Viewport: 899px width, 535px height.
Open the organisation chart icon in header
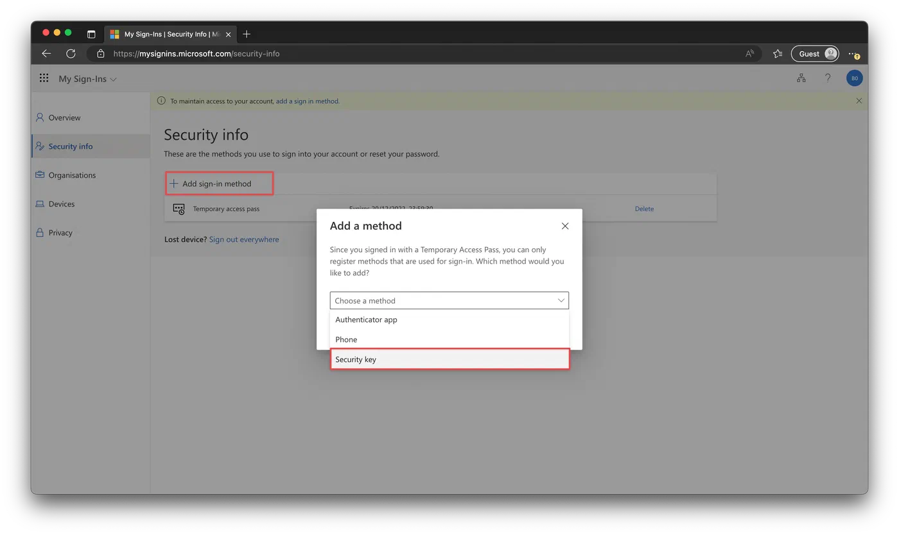[x=801, y=78]
